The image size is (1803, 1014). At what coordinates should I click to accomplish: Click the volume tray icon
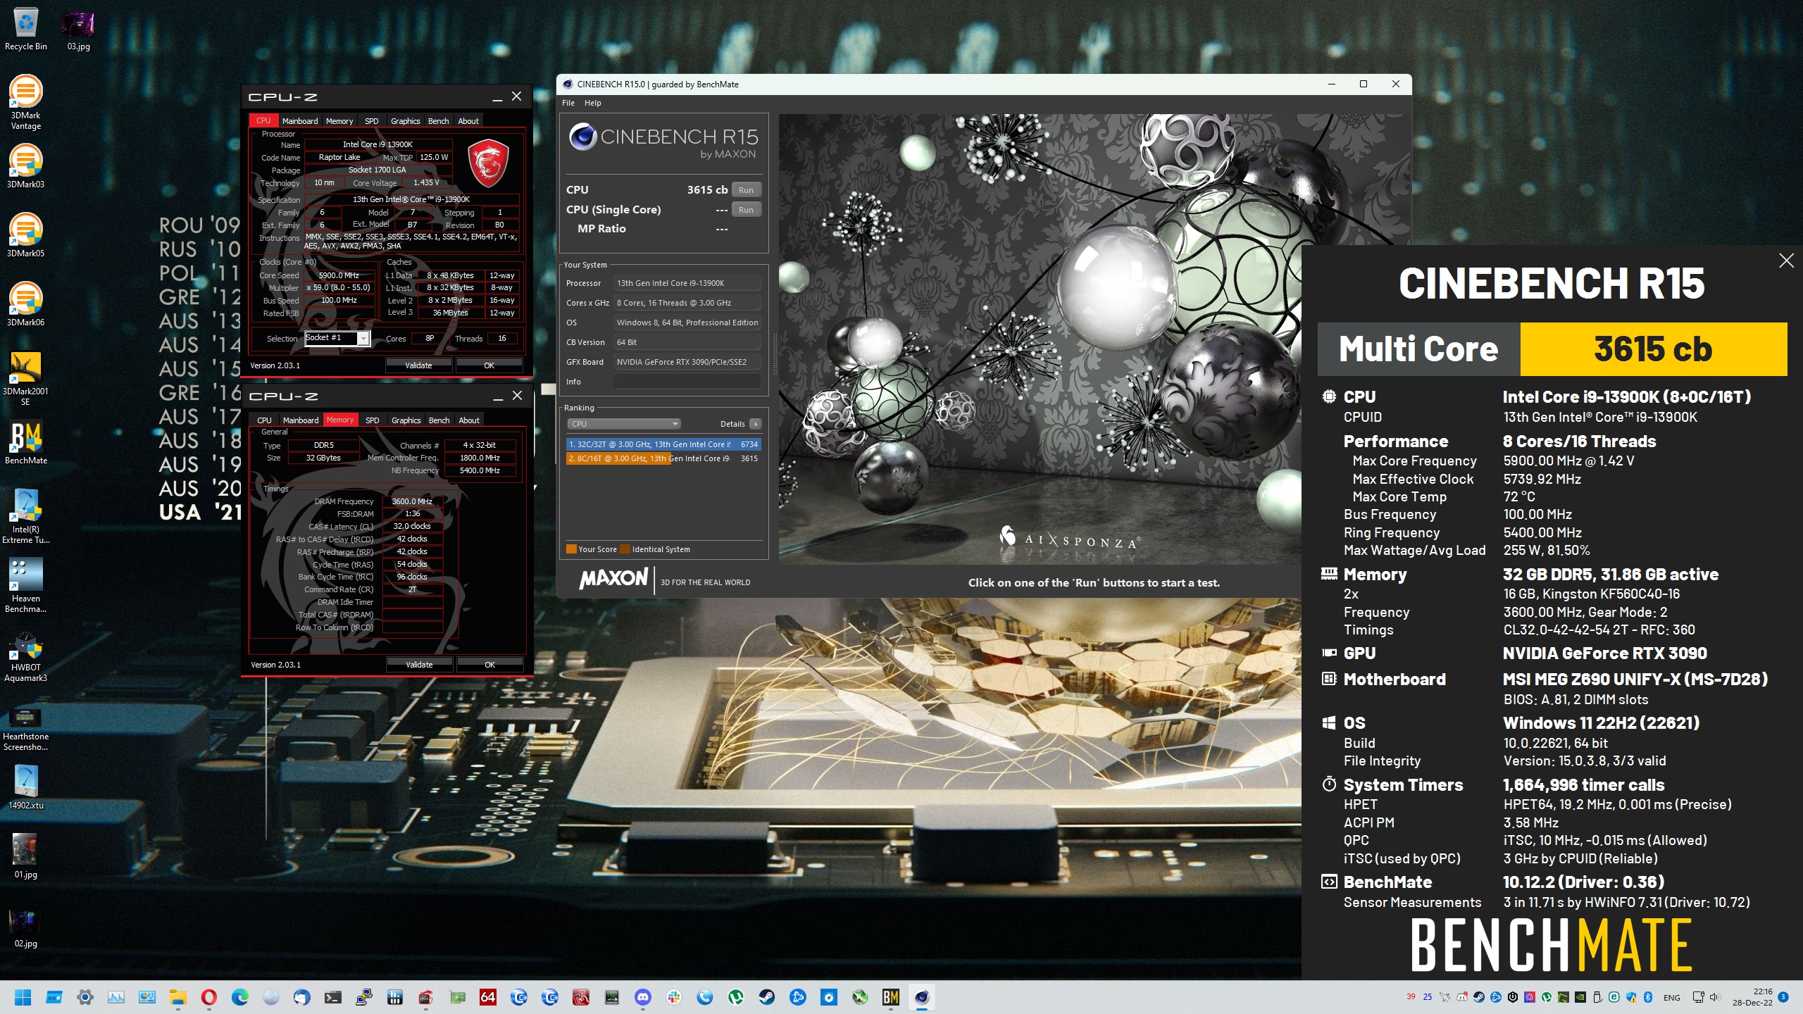pyautogui.click(x=1714, y=997)
